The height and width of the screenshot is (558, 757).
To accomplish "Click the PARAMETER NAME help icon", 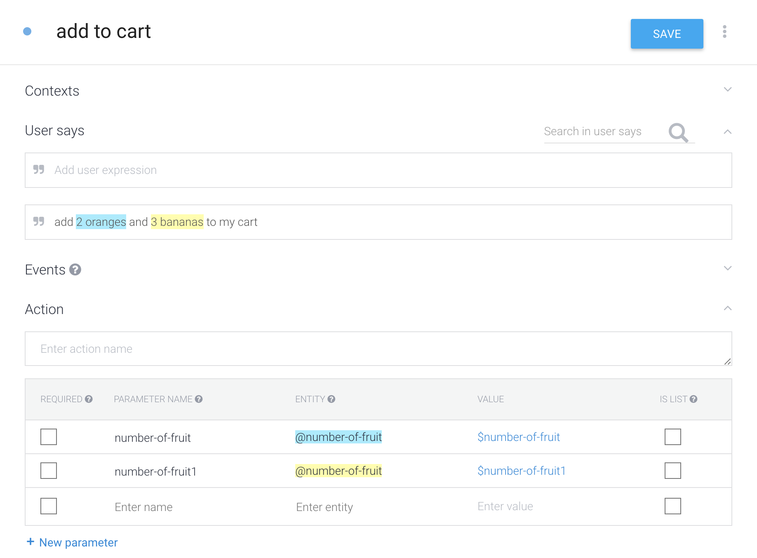I will pos(199,399).
